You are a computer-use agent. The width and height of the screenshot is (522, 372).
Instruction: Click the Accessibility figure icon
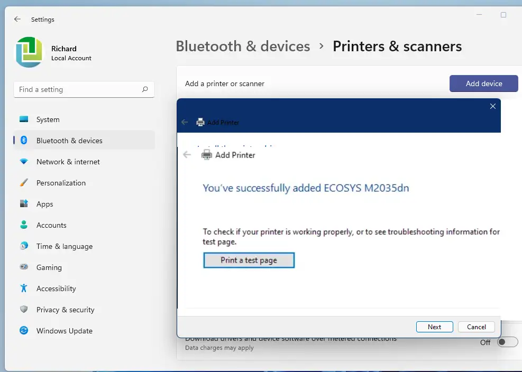(24, 288)
